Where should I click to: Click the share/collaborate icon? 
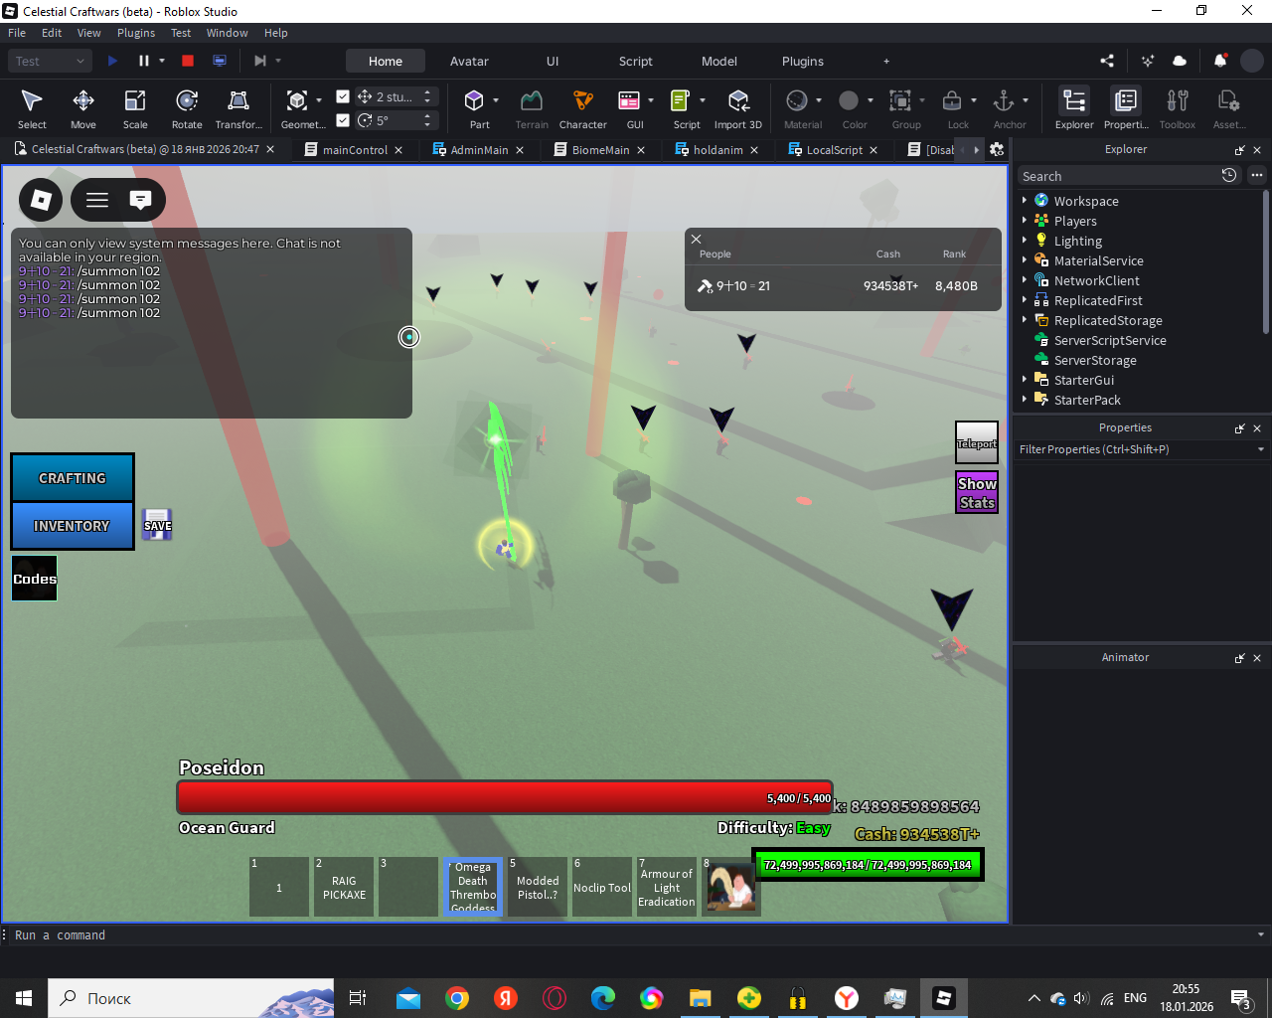1107,61
